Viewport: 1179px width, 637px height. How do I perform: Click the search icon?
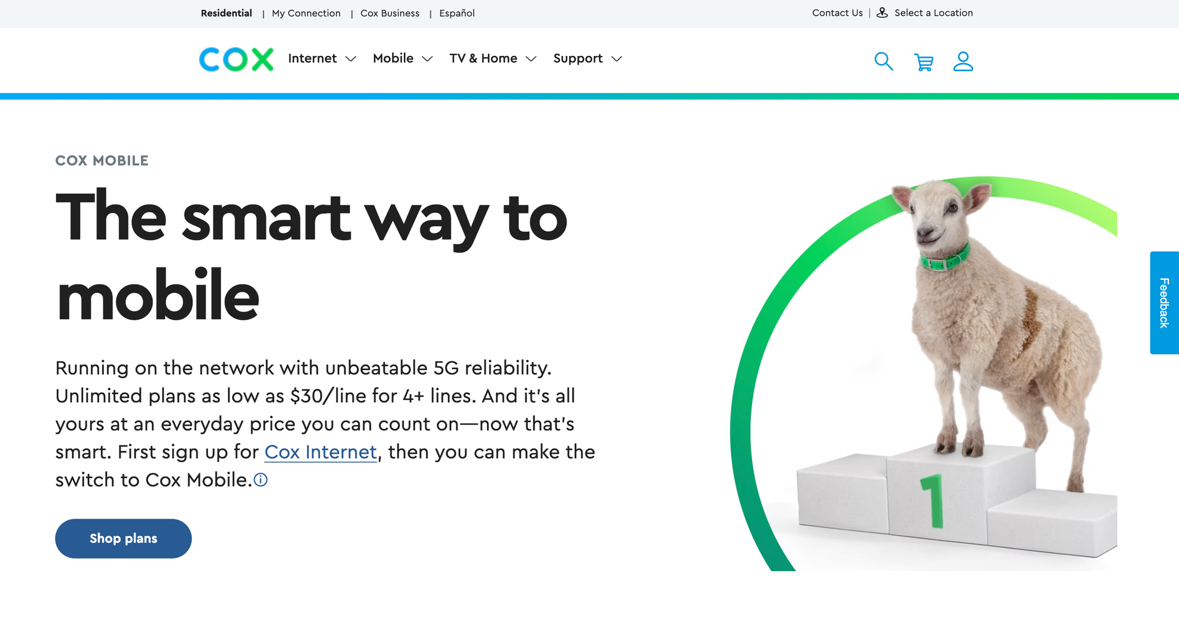pos(884,61)
